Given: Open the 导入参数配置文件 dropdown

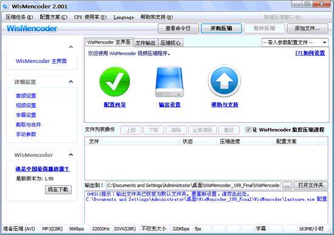Looking at the screenshot, I should (295, 42).
